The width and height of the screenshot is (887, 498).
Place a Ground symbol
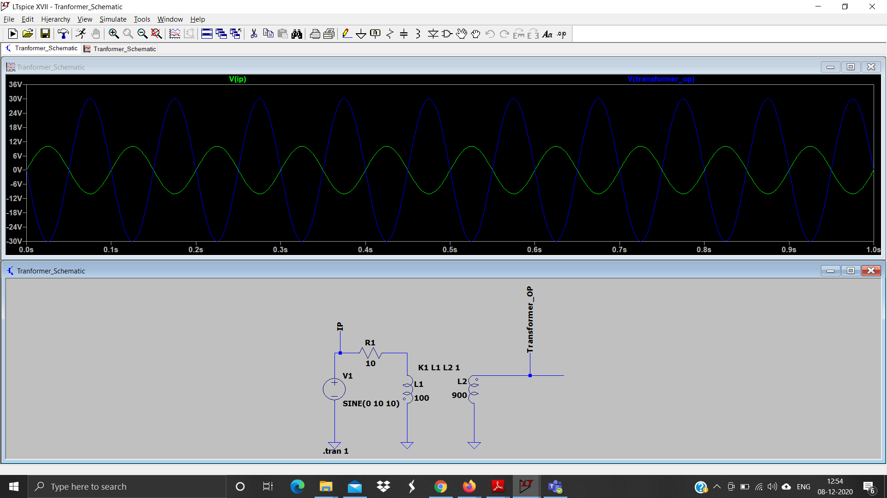click(x=361, y=33)
